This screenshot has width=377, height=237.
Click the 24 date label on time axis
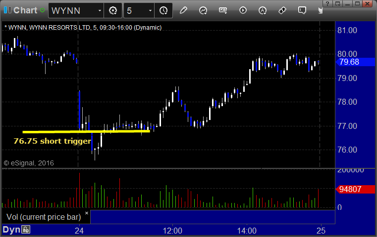point(79,231)
